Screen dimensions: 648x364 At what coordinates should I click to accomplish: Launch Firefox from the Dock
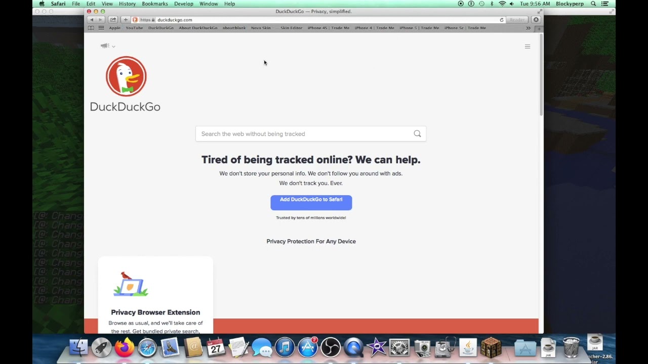(125, 347)
